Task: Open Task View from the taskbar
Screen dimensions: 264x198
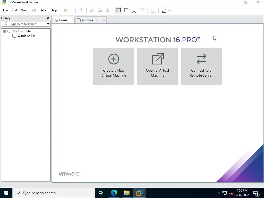Action: pyautogui.click(x=101, y=193)
